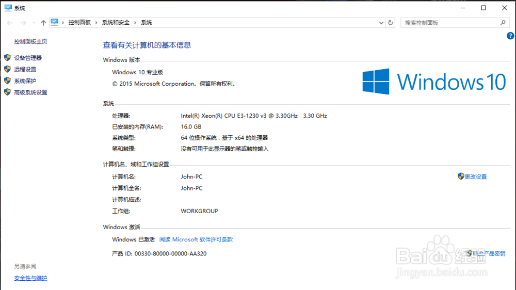This screenshot has width=516, height=290.
Task: Click 更改设置 link for computer name
Action: 476,177
